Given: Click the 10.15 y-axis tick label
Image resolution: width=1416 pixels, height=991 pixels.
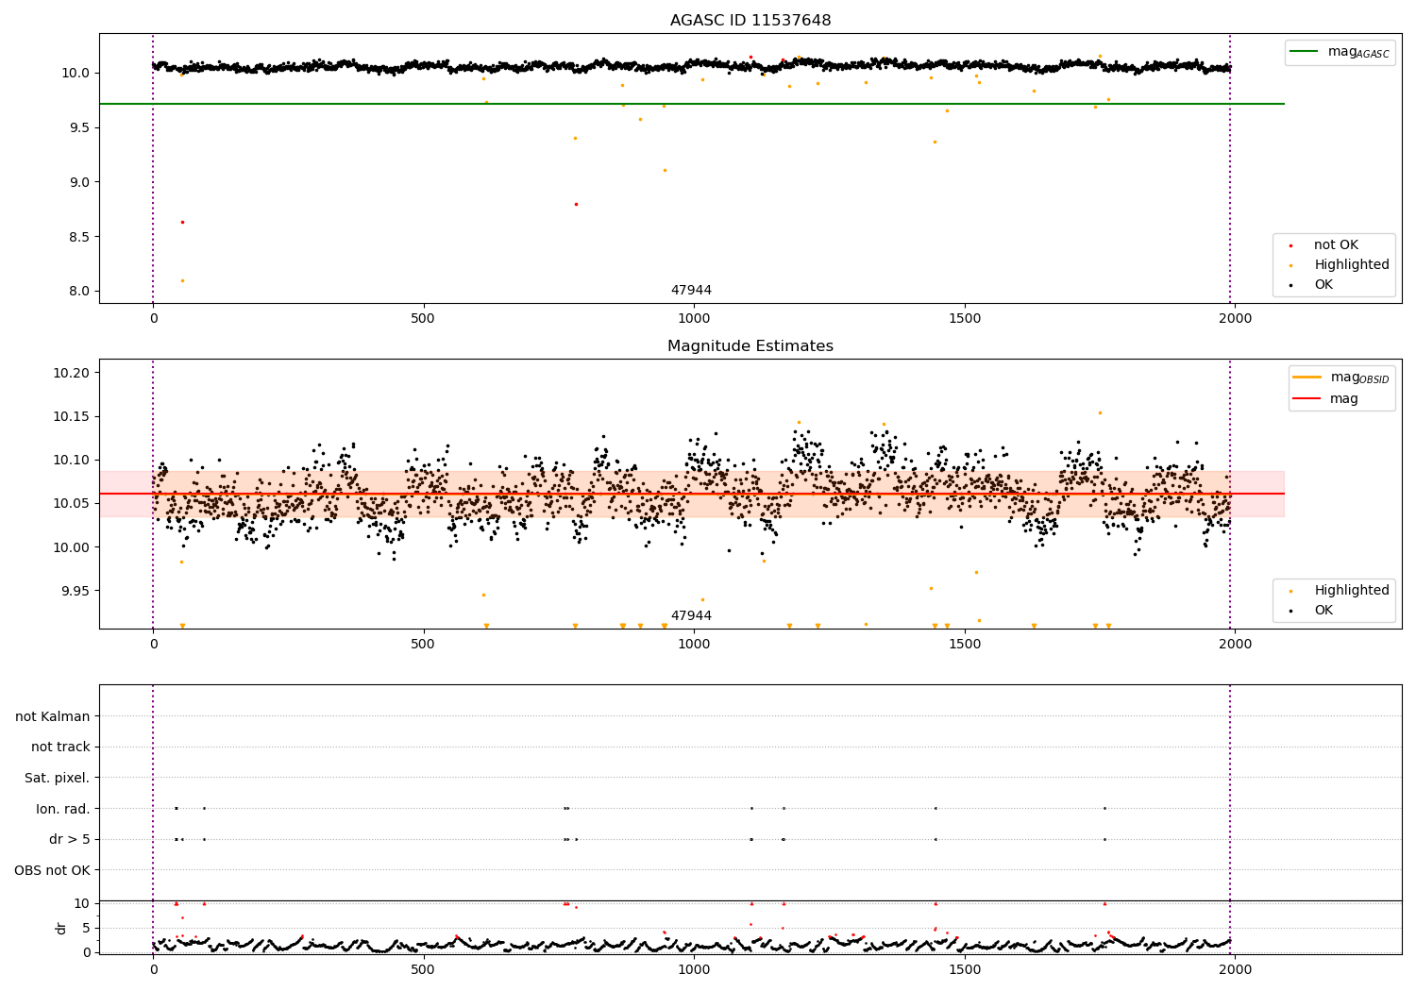Looking at the screenshot, I should click(x=72, y=417).
